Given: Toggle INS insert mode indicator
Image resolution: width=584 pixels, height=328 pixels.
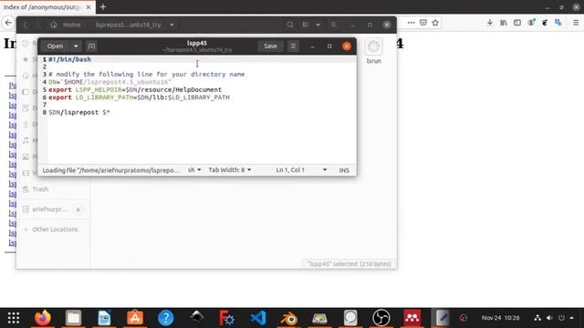Looking at the screenshot, I should [x=344, y=170].
